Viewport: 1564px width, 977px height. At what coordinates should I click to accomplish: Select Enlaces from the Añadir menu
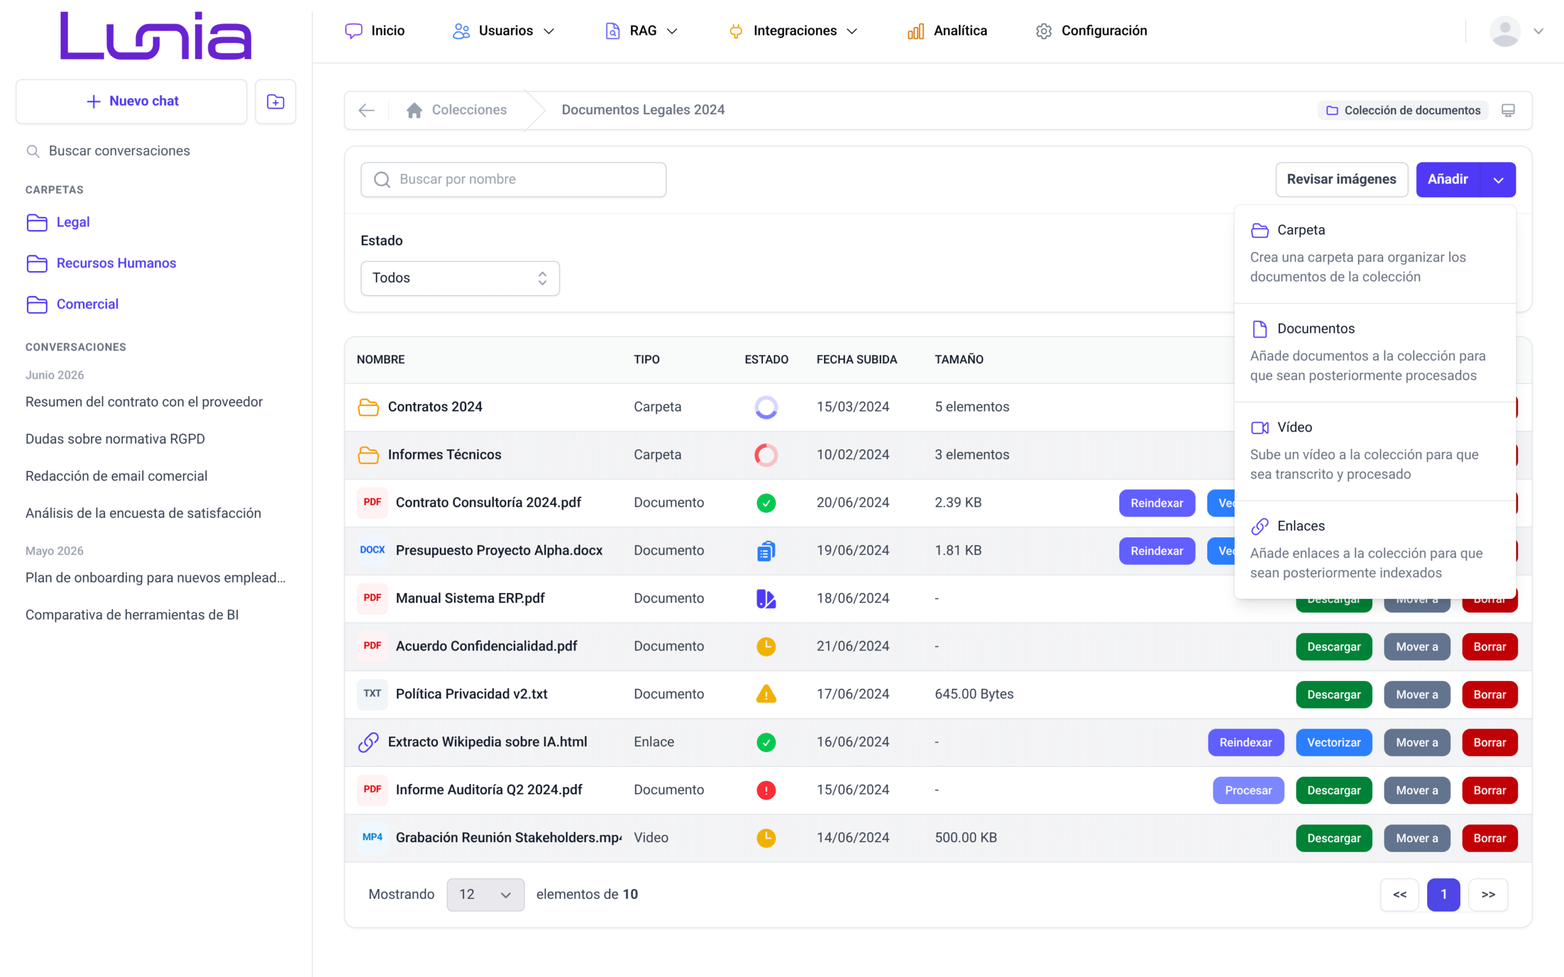[1375, 550]
